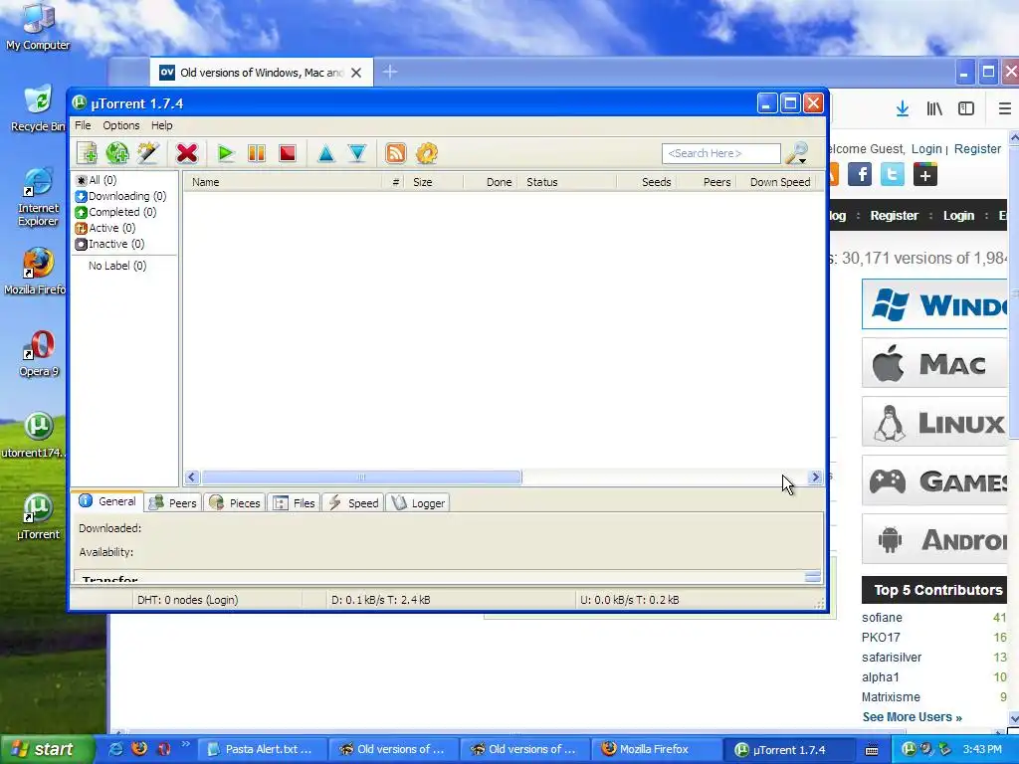Click the red Stop torrent icon

pyautogui.click(x=288, y=153)
